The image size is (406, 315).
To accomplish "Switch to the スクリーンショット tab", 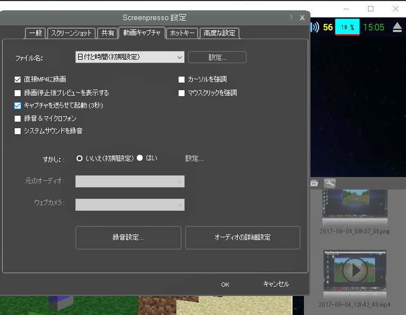I will pos(71,33).
